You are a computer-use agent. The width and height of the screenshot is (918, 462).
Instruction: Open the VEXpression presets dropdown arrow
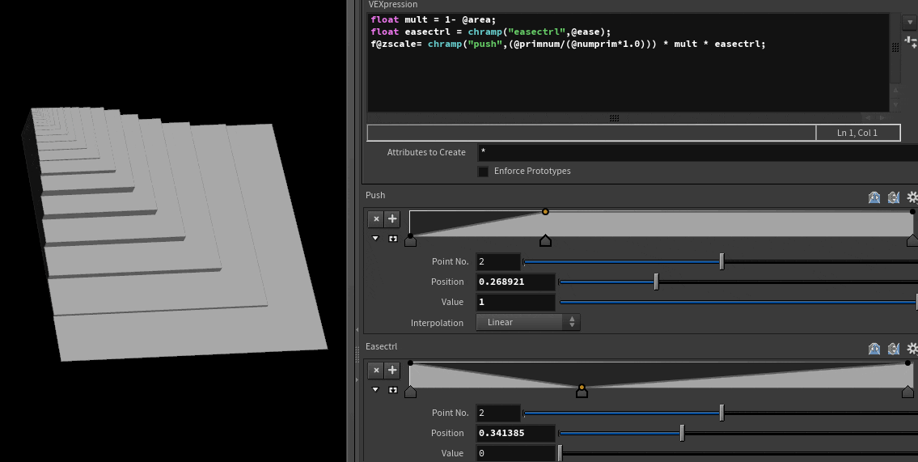point(911,22)
